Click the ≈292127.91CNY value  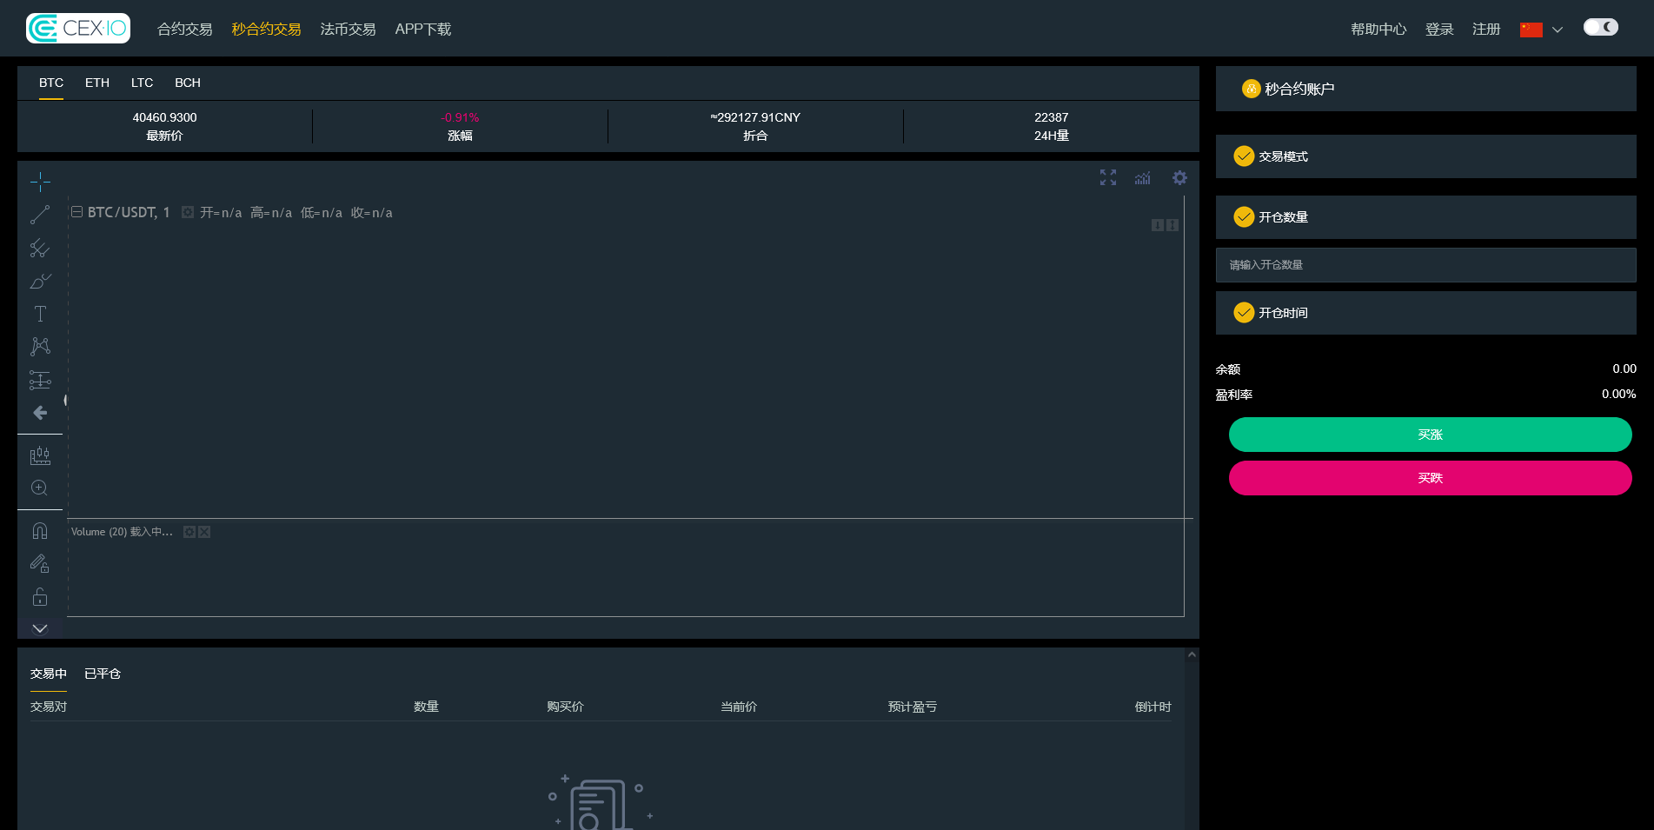[755, 117]
